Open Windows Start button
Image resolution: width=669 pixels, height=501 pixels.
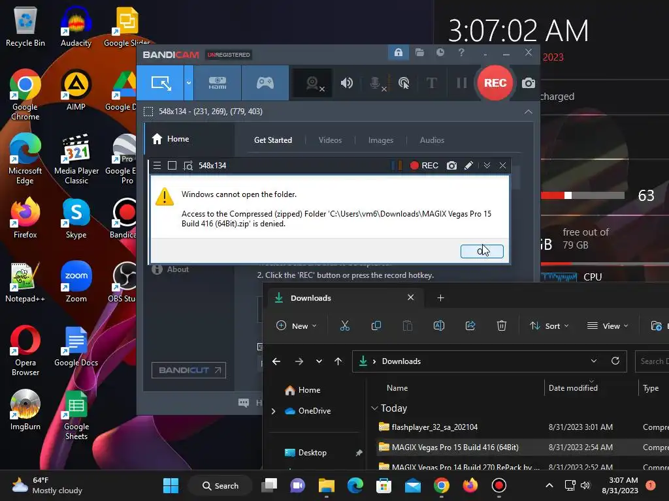point(171,485)
